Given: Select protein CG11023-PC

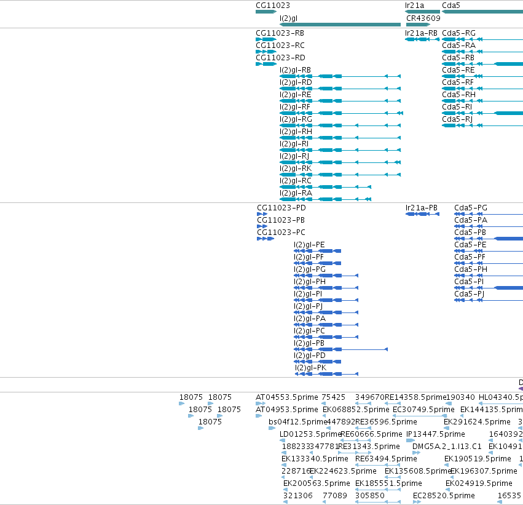Looking at the screenshot, I should (265, 239).
